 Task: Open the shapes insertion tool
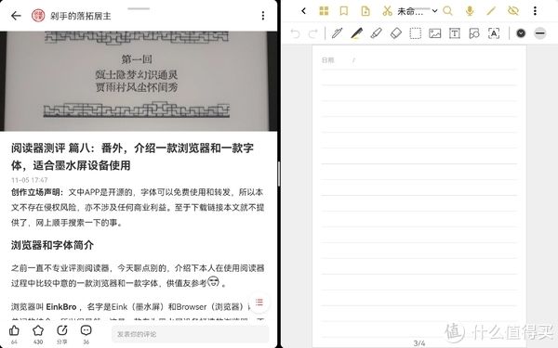click(474, 33)
